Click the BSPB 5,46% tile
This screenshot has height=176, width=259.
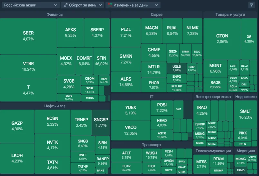69,98
